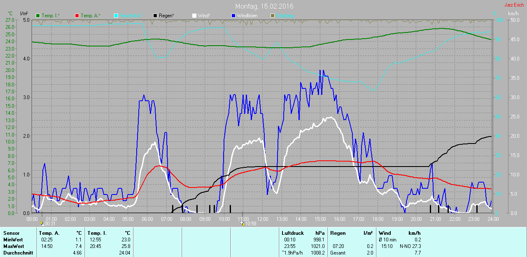Click the 00:31 marker icon below the time axis
This screenshot has height=257, width=527.
point(42,224)
